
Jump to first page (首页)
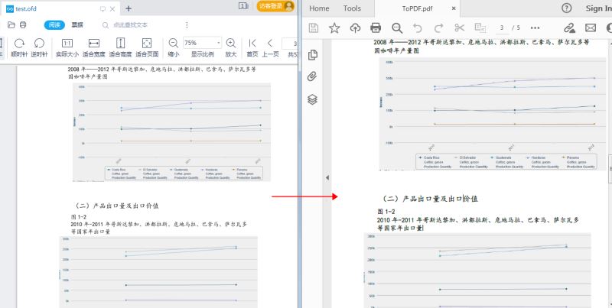tap(252, 47)
